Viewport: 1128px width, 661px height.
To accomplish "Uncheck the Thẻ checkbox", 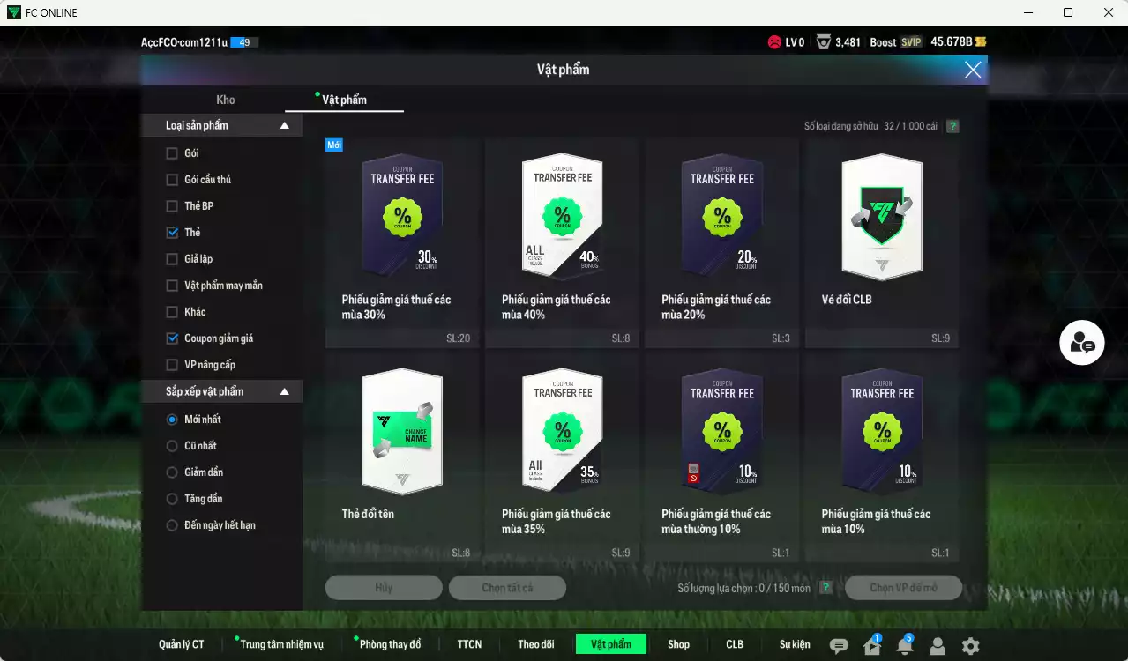I will coord(172,233).
